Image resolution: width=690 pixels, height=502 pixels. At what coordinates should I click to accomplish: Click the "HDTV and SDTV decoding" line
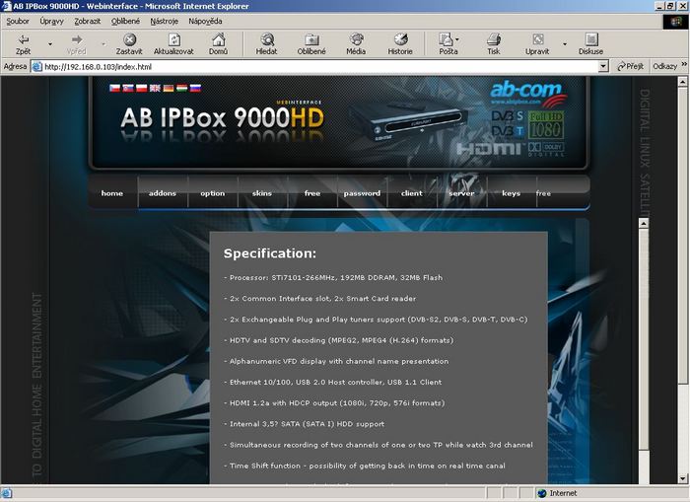point(338,340)
